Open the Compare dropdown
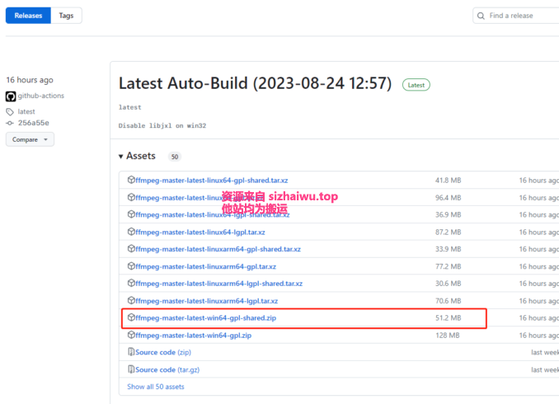This screenshot has width=559, height=404. point(30,139)
